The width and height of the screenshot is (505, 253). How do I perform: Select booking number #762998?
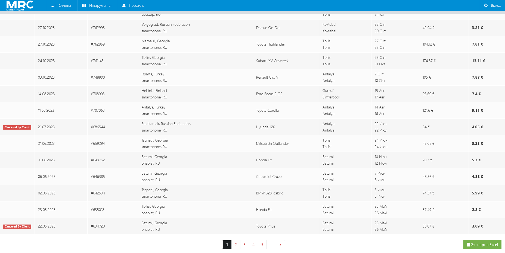[98, 28]
